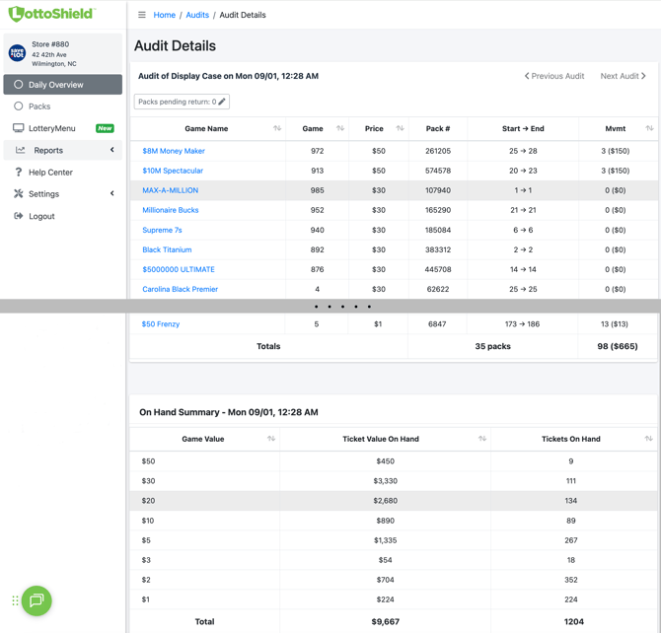Screen dimensions: 661x633
Task: Click the hamburger menu icon
Action: point(142,15)
